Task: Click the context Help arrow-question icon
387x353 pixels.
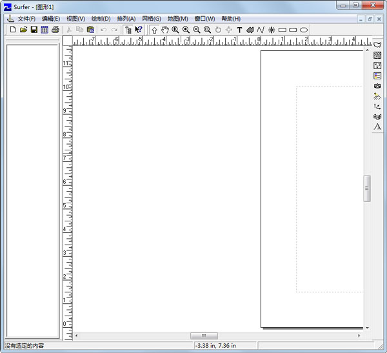Action: (x=138, y=30)
